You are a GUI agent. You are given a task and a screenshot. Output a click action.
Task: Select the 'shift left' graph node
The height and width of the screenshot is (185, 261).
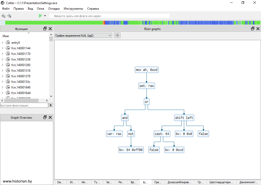tap(184, 118)
